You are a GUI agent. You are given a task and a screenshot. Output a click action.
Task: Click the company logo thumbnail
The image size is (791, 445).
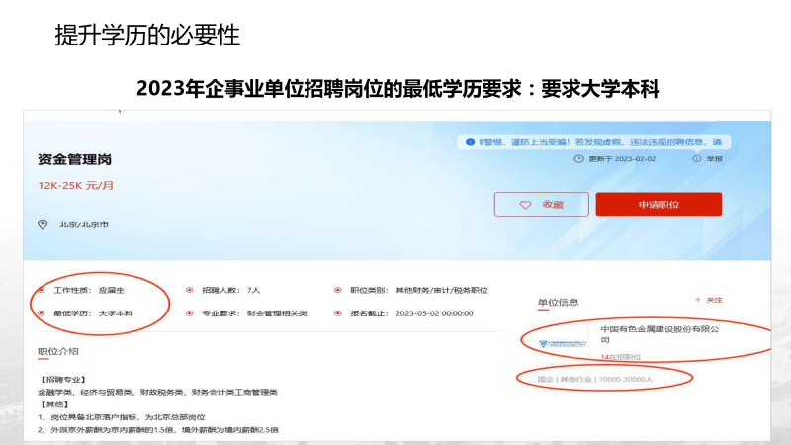(x=563, y=343)
